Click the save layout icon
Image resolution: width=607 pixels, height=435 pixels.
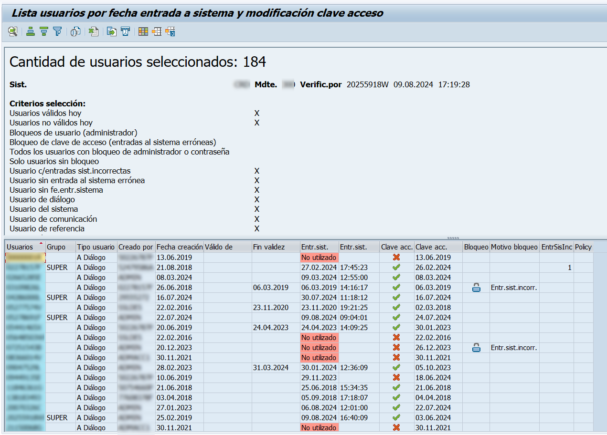point(170,32)
